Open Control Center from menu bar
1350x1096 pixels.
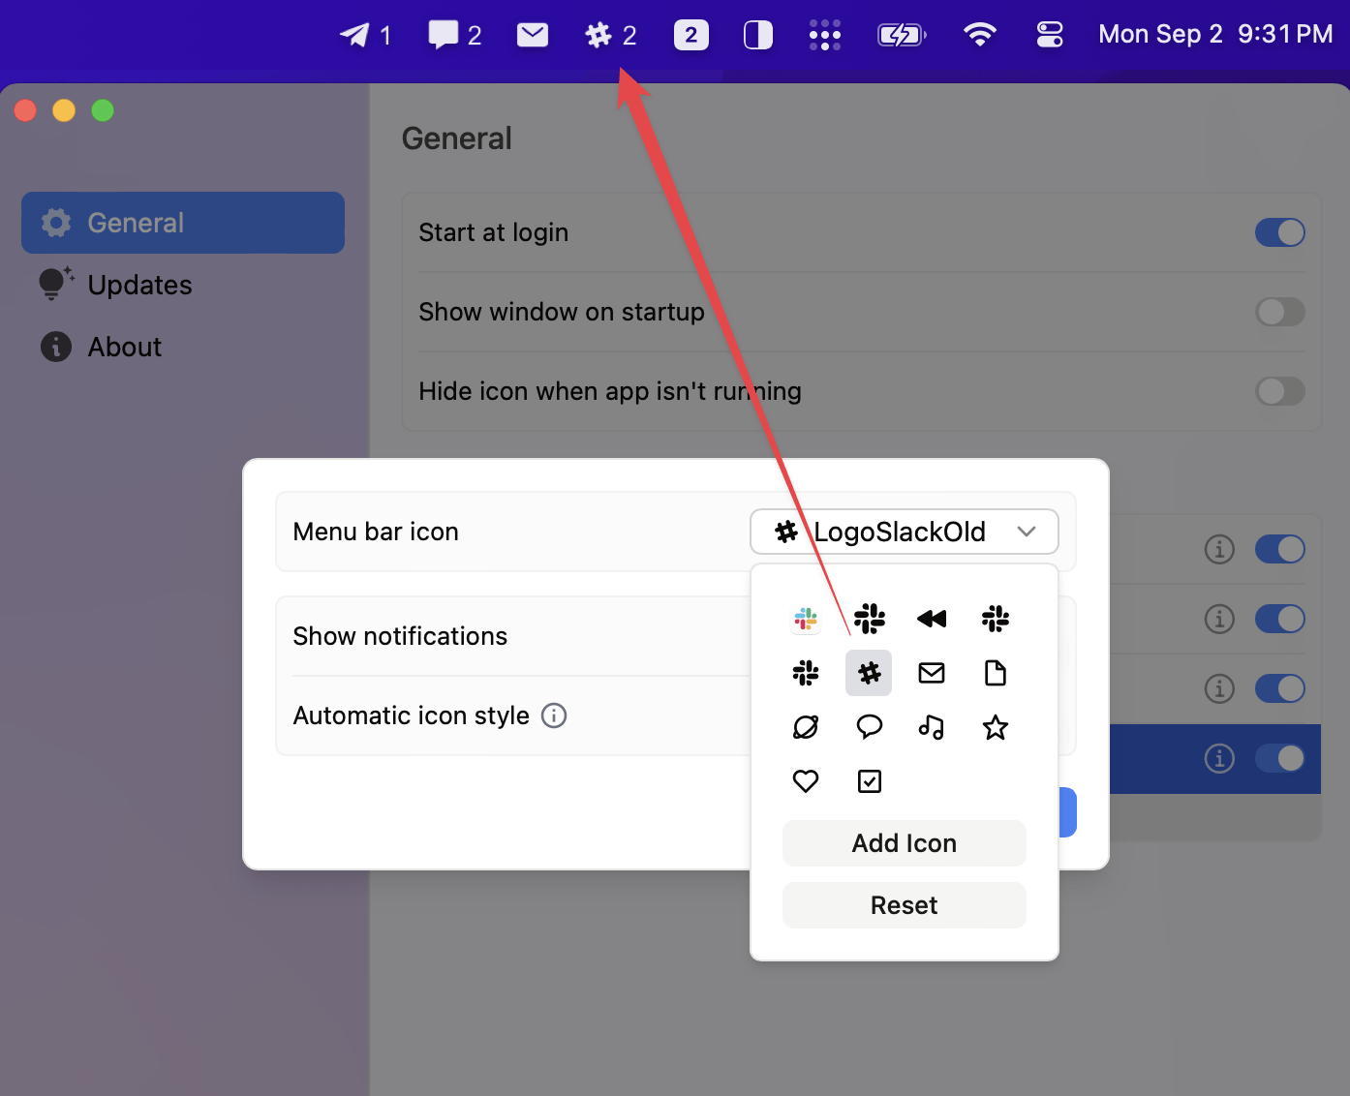pos(1050,36)
